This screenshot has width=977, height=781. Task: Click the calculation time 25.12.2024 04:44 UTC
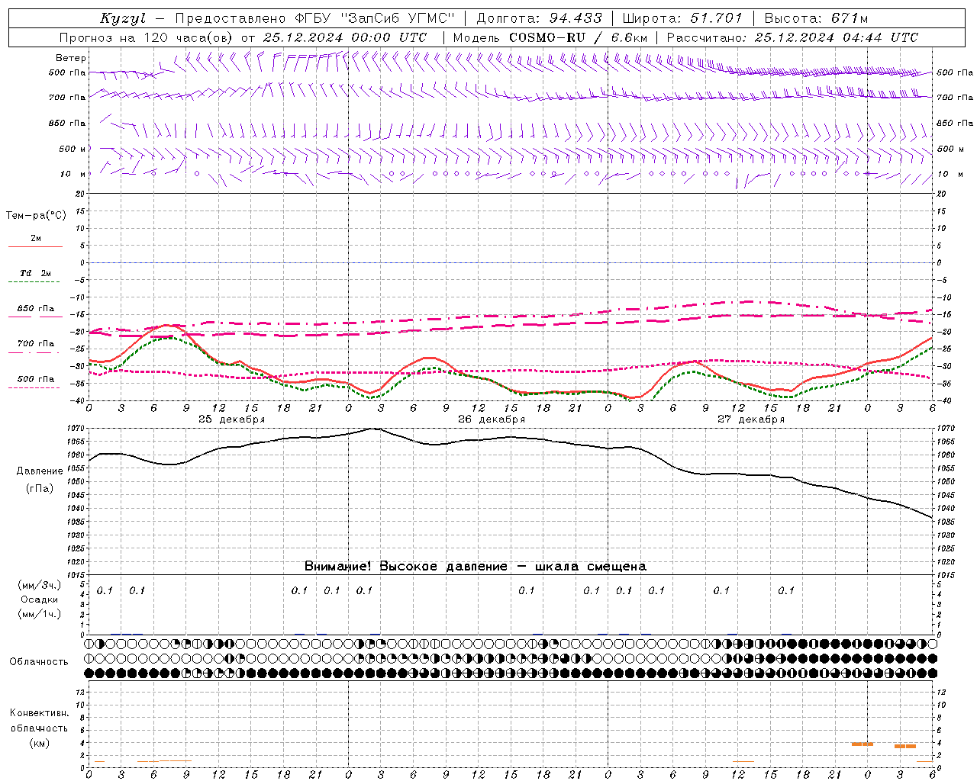836,37
